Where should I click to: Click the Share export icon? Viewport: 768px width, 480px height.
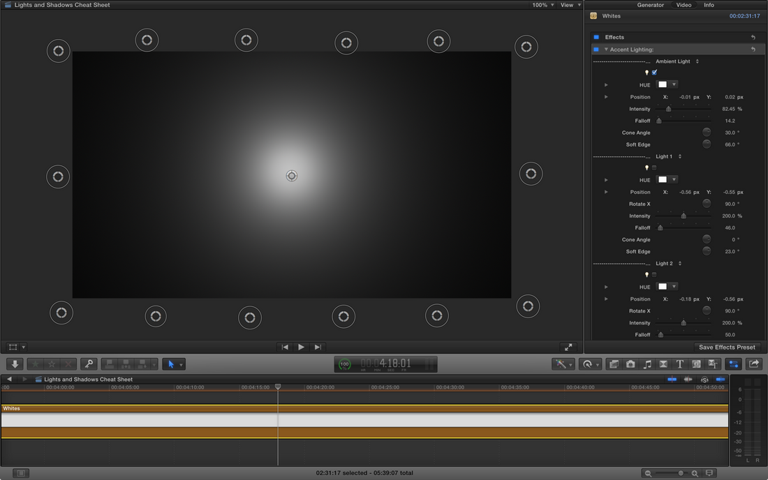(754, 364)
